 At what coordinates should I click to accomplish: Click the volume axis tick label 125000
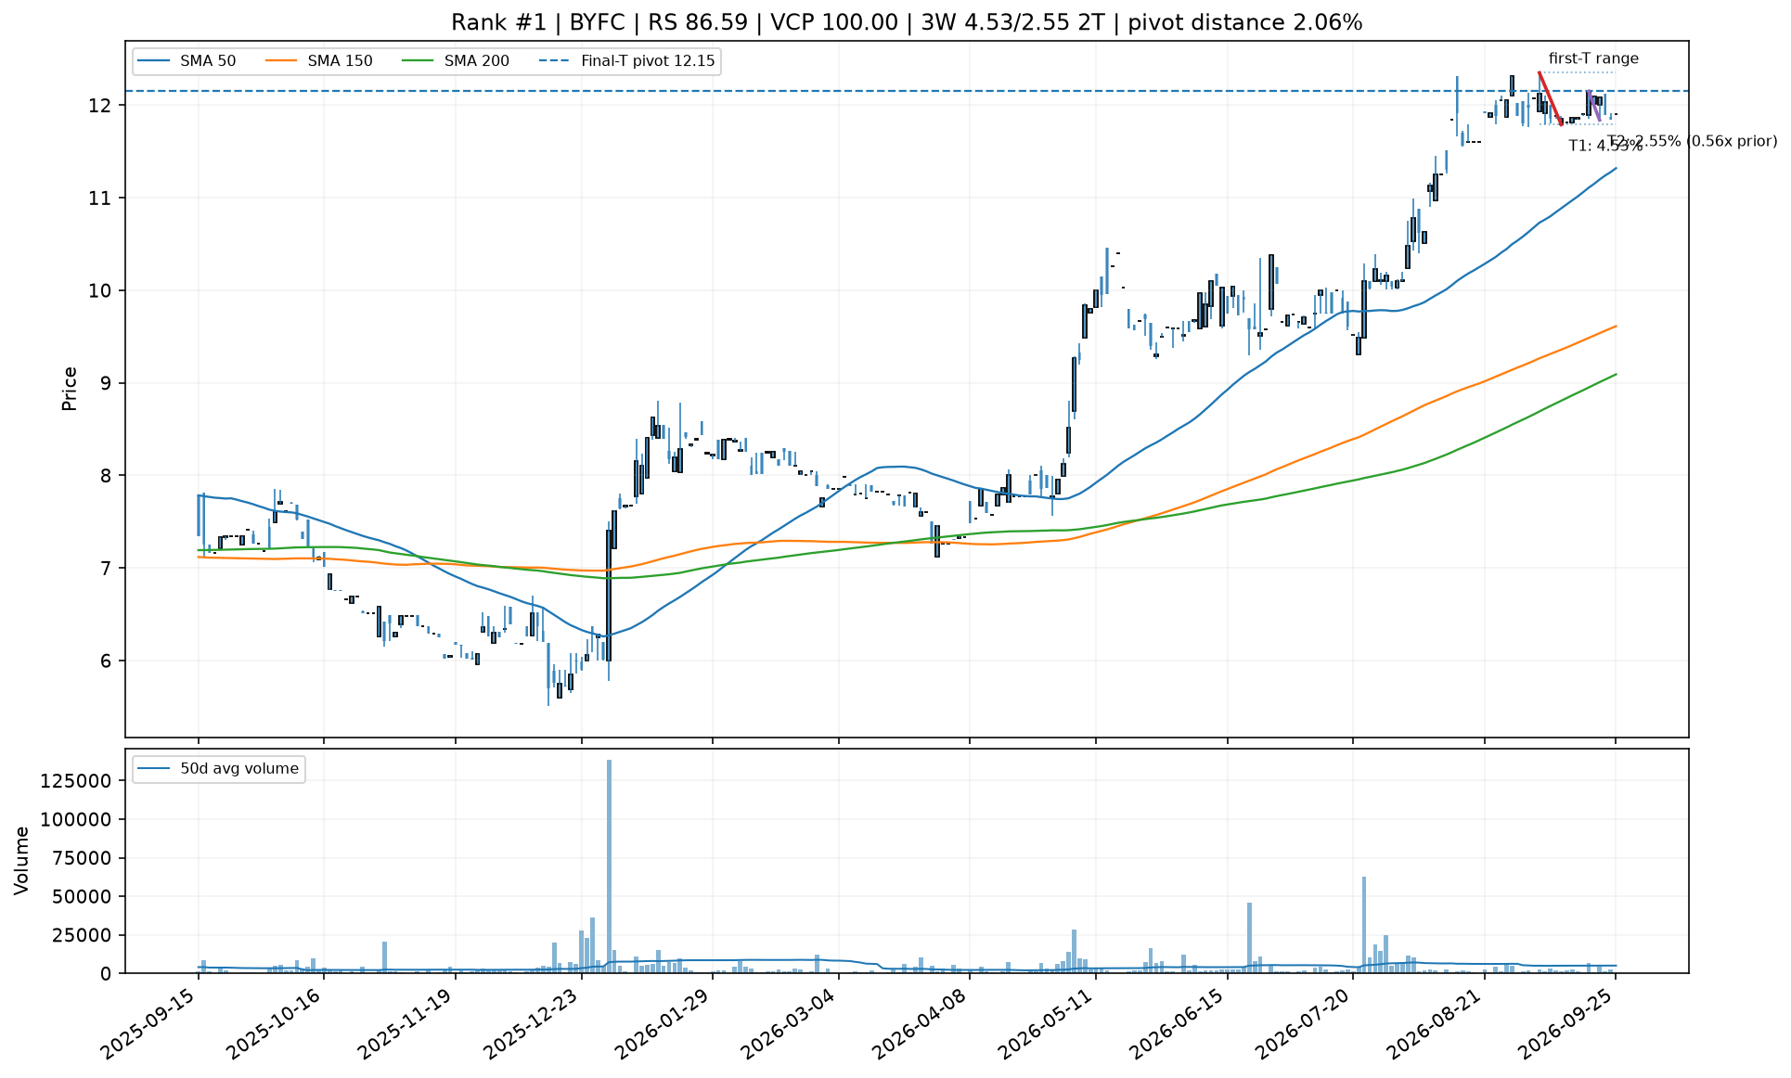[78, 781]
